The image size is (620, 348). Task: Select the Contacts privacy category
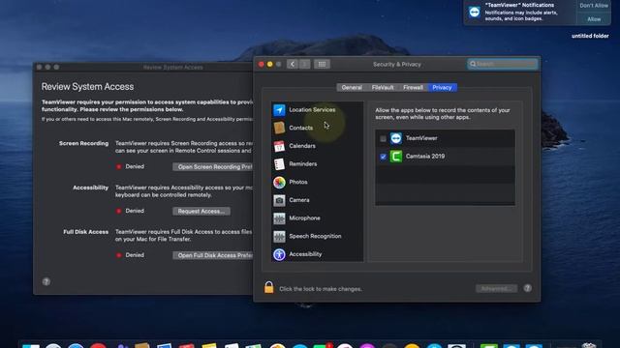[317, 128]
